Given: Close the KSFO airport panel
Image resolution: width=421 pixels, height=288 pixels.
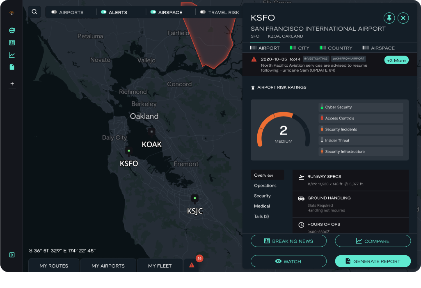Looking at the screenshot, I should point(403,18).
